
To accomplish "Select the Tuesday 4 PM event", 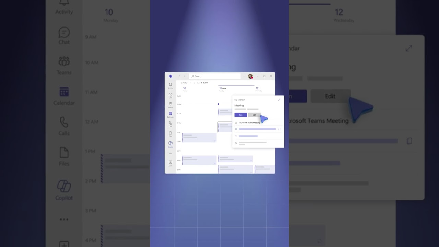I will (236, 159).
